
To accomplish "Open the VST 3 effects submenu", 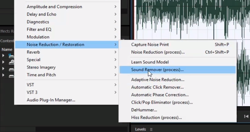I will 32,92.
